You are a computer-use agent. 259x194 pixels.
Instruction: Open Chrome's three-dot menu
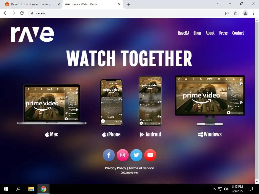pos(253,13)
